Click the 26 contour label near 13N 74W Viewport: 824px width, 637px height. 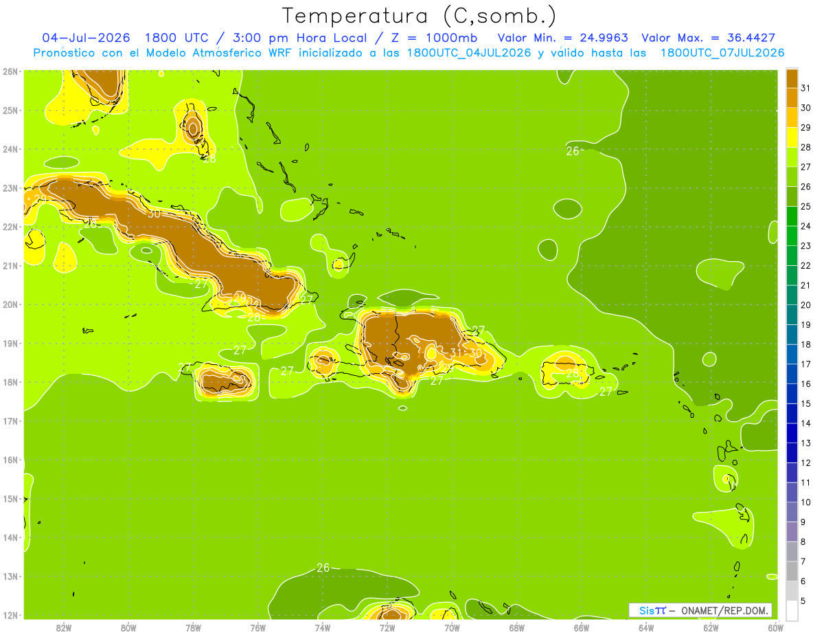(323, 568)
